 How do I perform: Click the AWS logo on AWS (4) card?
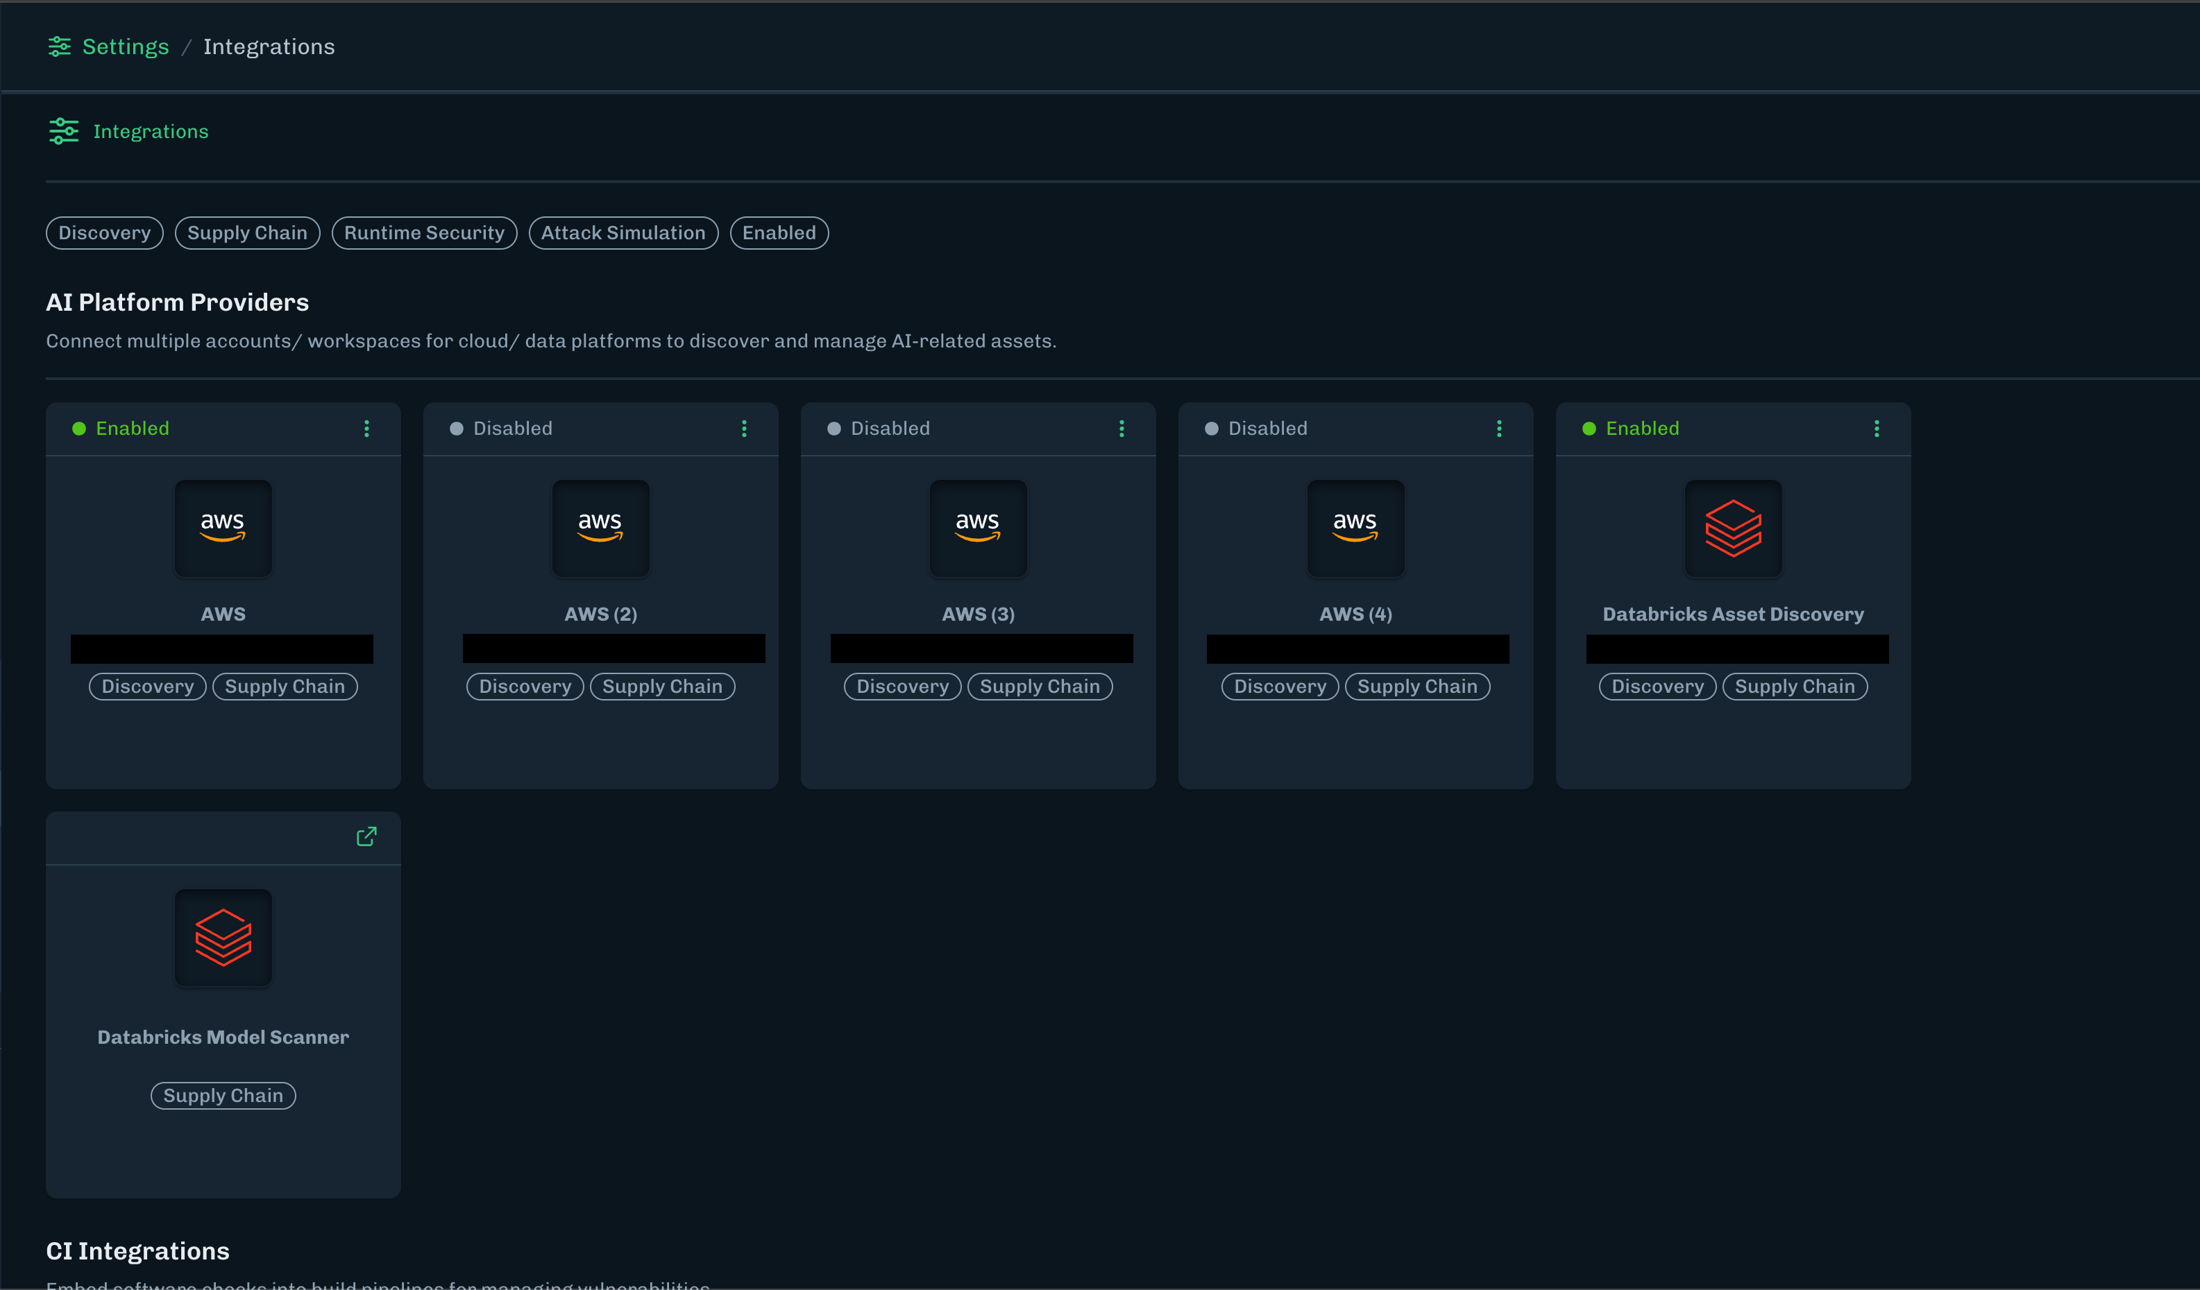[x=1356, y=528]
